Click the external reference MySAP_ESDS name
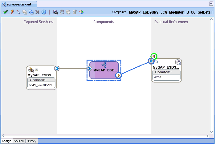 166,67
